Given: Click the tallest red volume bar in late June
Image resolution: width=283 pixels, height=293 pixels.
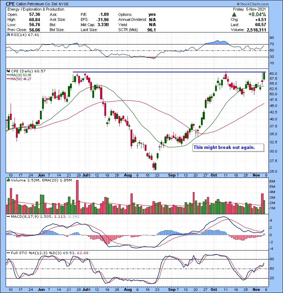Looking at the screenshot, I should 77,197.
